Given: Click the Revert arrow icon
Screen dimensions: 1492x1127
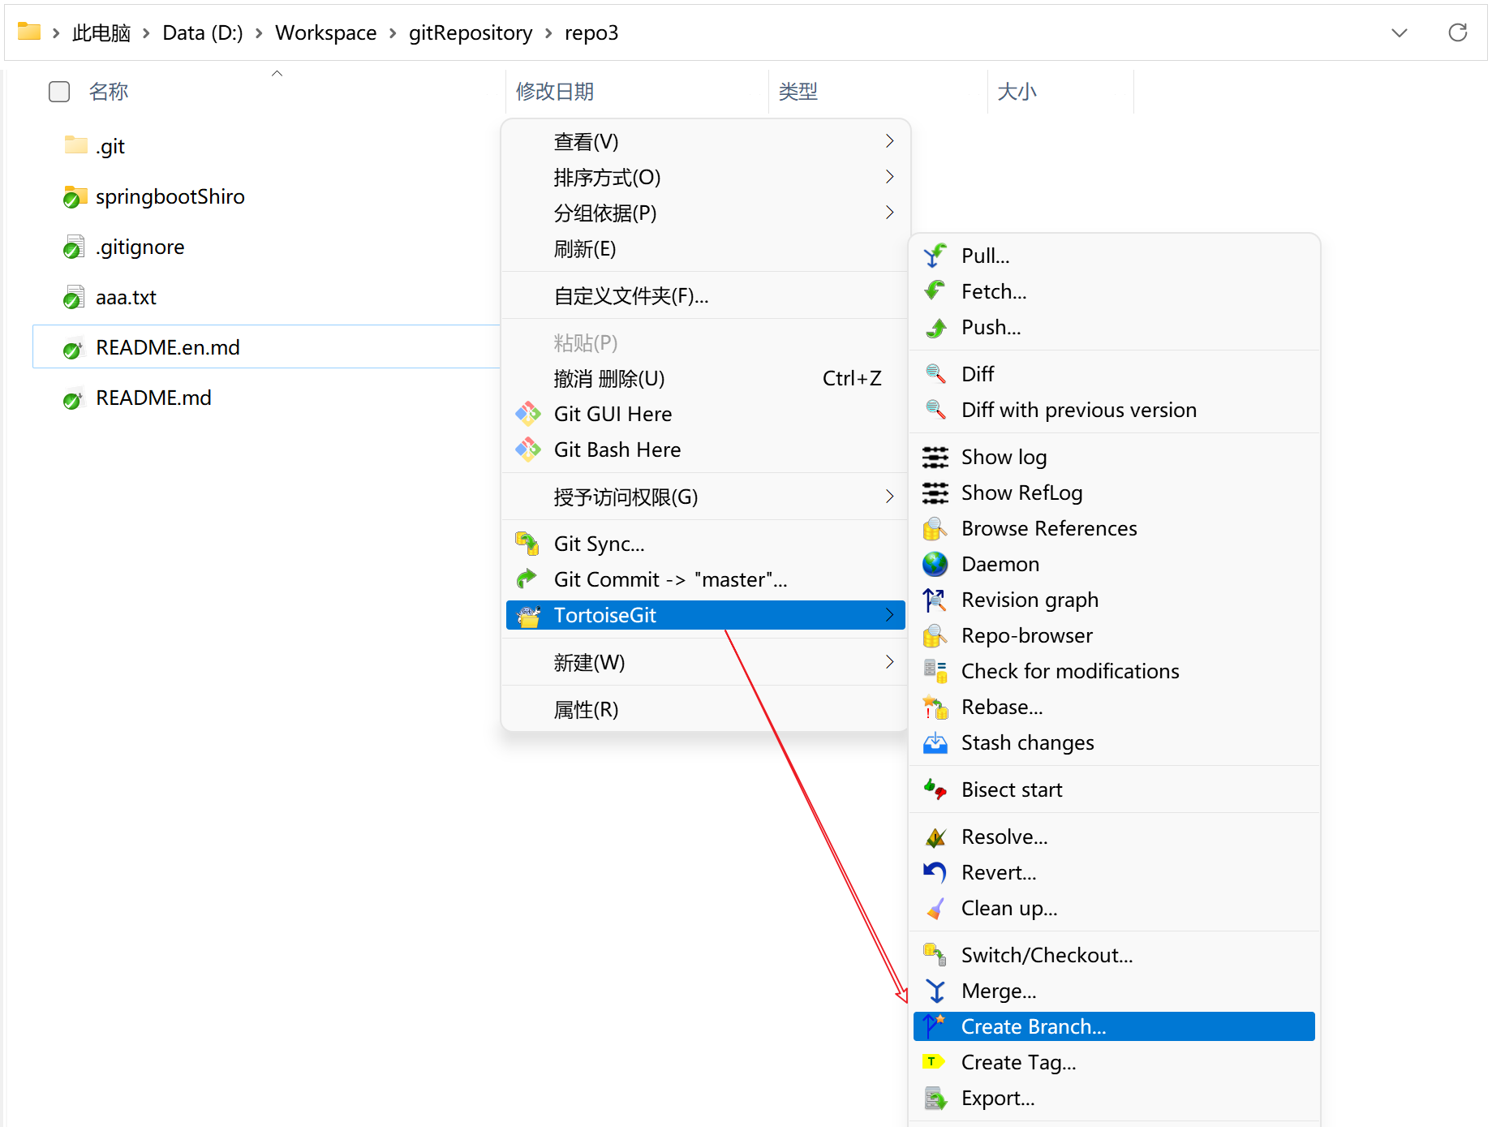Looking at the screenshot, I should 935,873.
